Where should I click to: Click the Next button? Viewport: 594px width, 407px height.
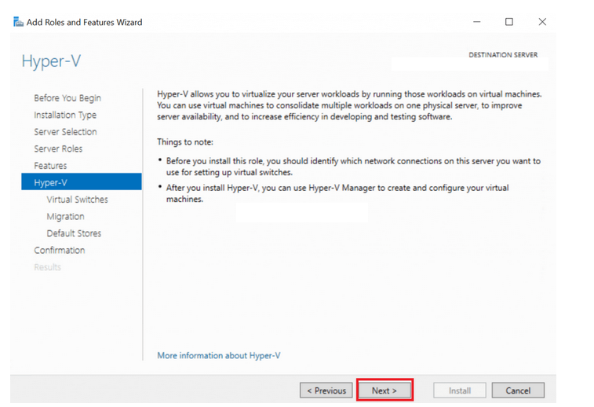pyautogui.click(x=384, y=390)
